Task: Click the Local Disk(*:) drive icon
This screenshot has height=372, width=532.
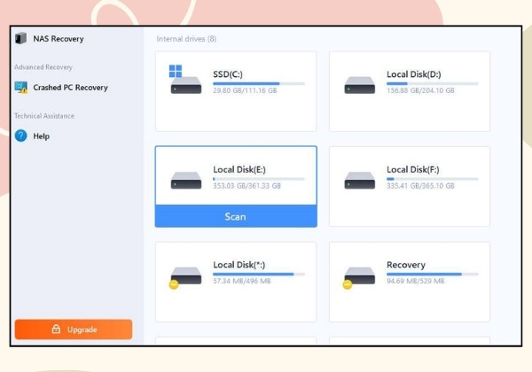Action: tap(185, 278)
